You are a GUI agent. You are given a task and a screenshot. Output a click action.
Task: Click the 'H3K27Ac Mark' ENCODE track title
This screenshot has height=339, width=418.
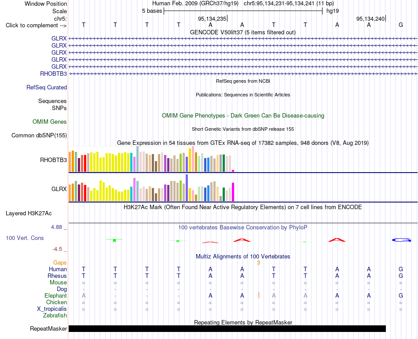pos(243,207)
